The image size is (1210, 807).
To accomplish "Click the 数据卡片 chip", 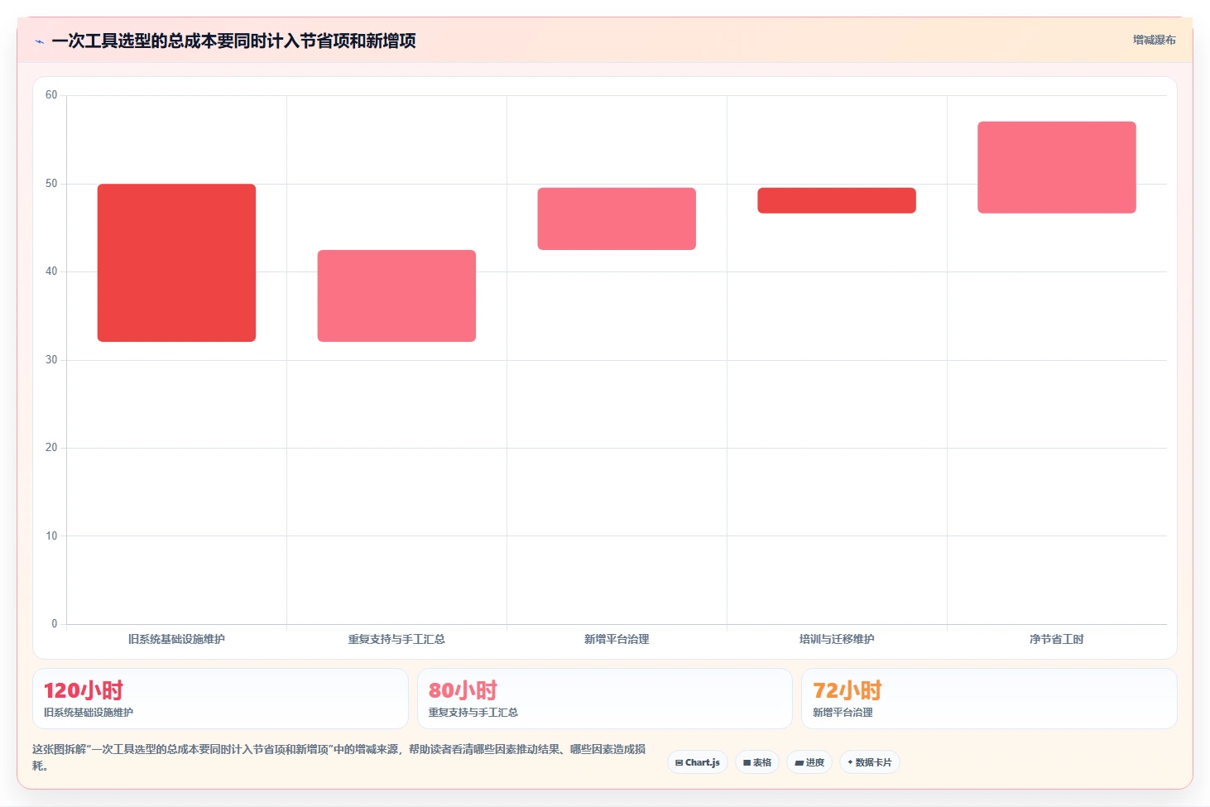I will coord(870,762).
